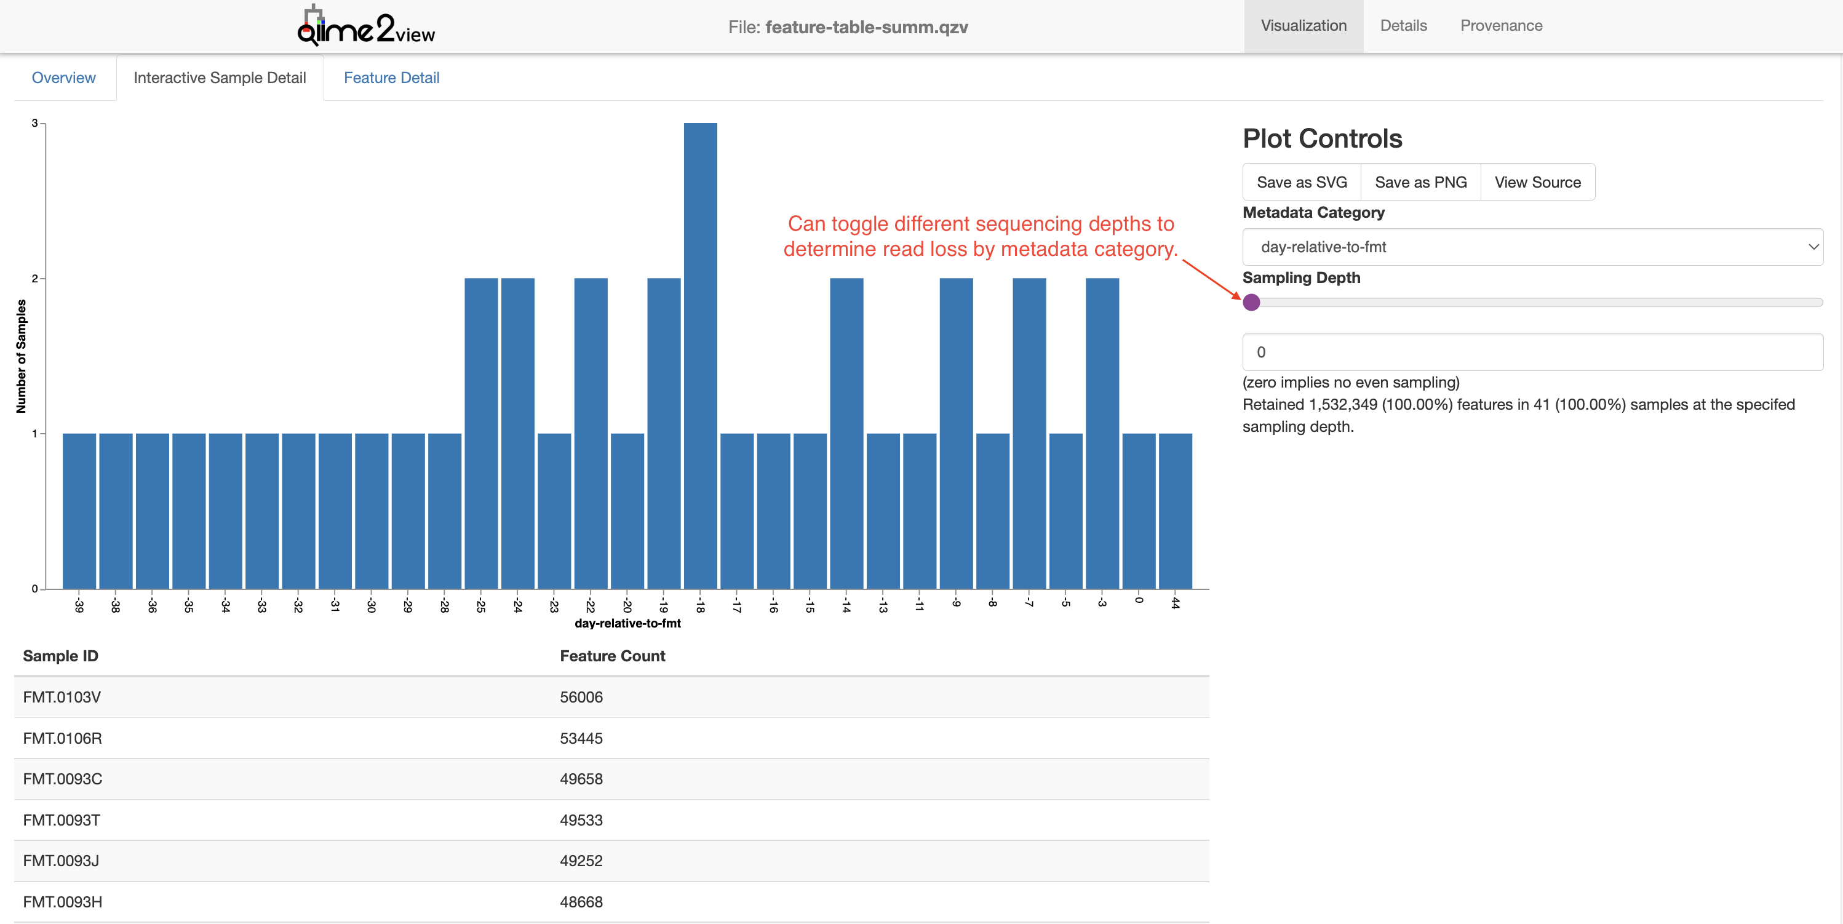Click the Sampling Depth slider handle
The width and height of the screenshot is (1843, 924).
coord(1251,303)
